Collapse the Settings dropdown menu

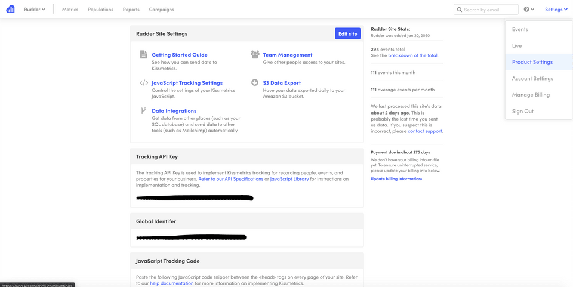pos(556,10)
